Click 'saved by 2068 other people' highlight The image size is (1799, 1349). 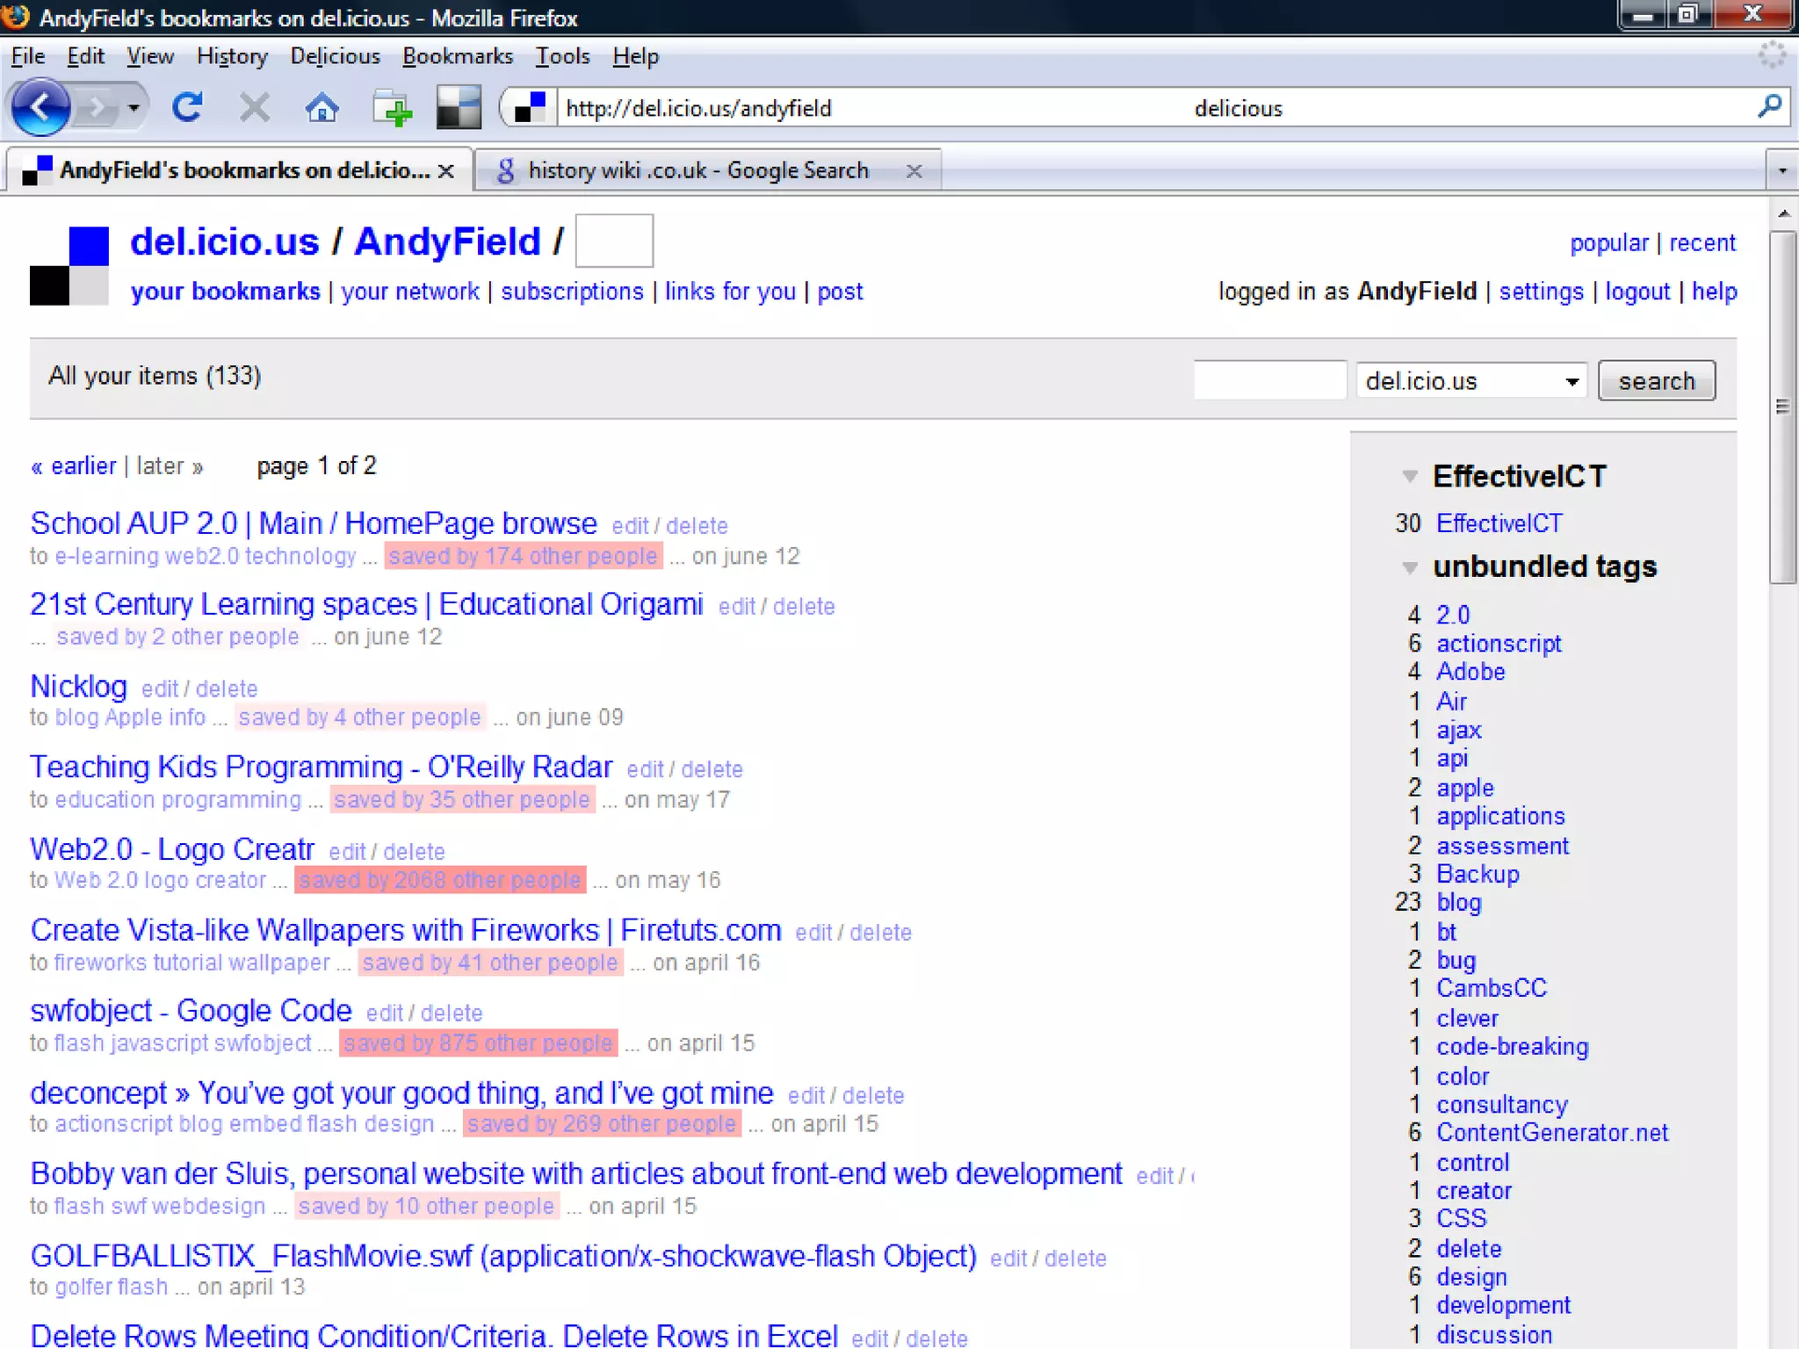coord(440,880)
